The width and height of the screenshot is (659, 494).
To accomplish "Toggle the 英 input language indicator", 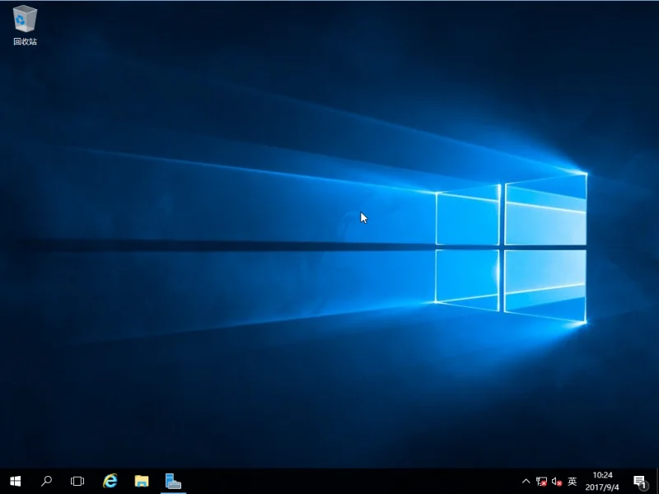I will [572, 482].
